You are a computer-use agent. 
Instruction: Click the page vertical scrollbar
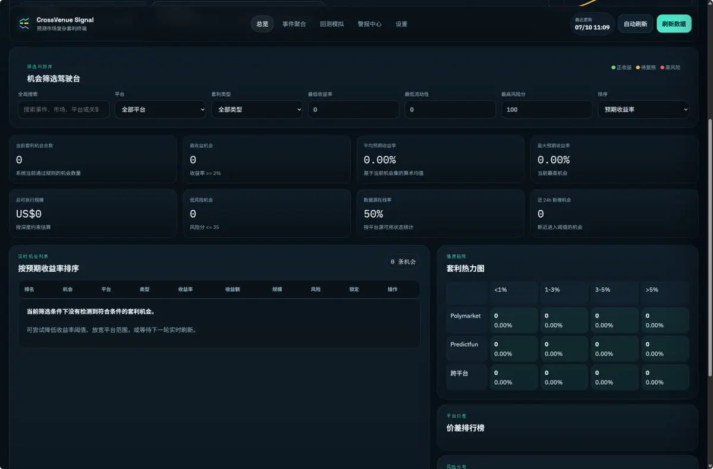710,248
